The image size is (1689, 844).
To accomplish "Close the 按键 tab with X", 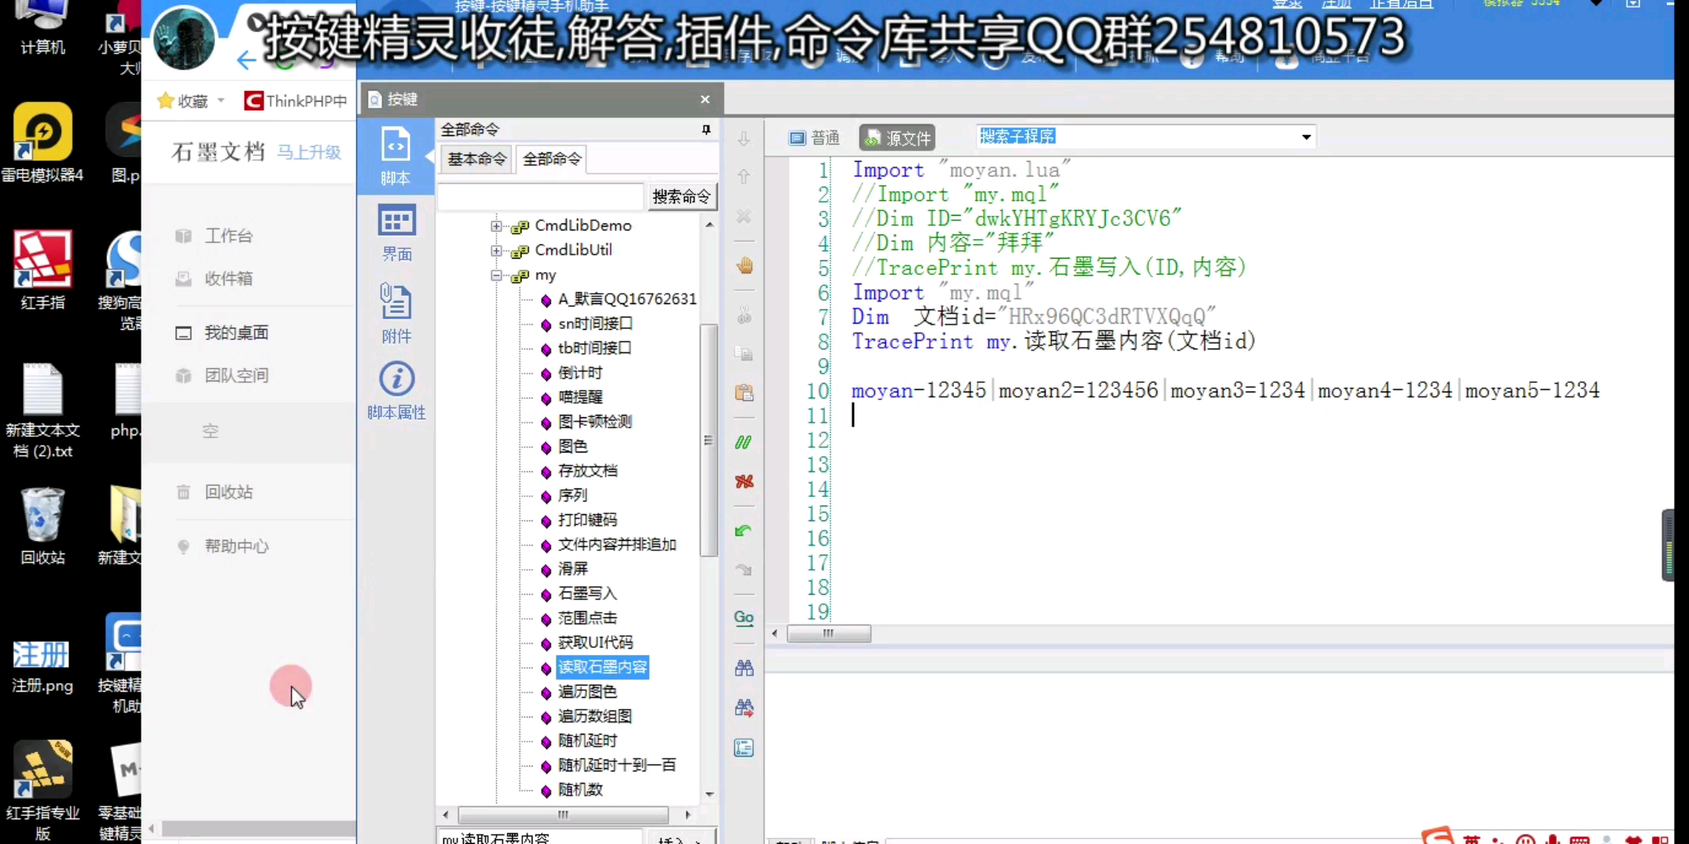I will pos(705,99).
